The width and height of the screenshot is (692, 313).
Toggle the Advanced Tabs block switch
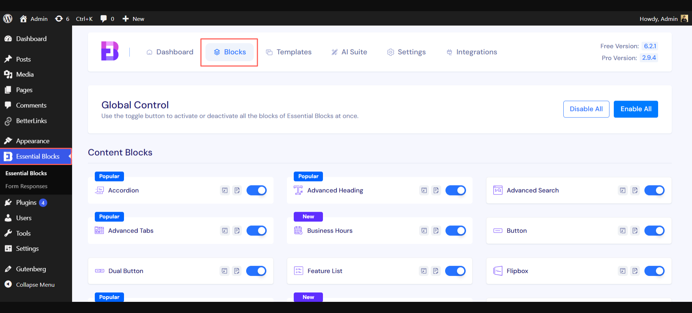coord(257,231)
